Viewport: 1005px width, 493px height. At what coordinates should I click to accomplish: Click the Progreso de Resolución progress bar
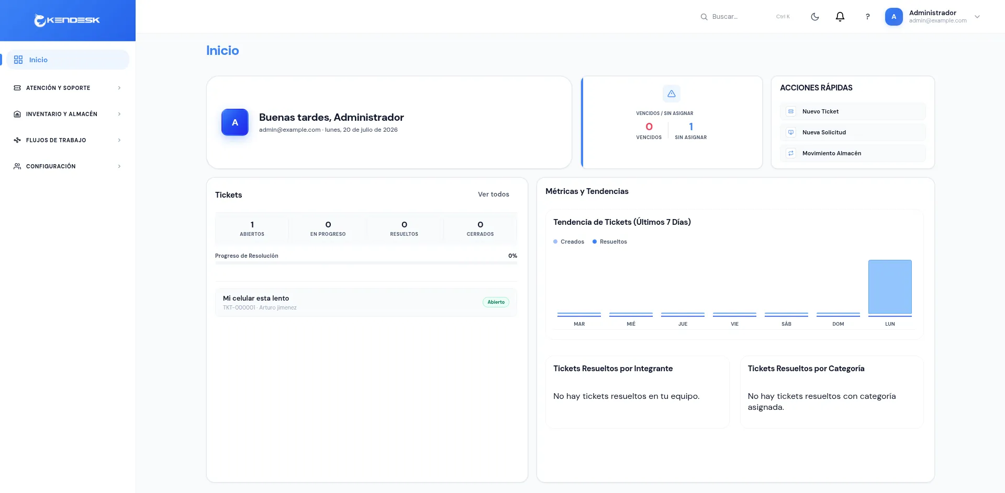point(366,263)
